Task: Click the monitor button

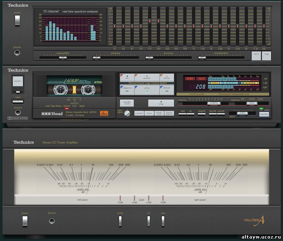Action: click(x=264, y=114)
